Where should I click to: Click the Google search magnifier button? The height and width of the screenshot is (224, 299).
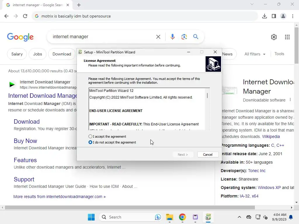[196, 36]
